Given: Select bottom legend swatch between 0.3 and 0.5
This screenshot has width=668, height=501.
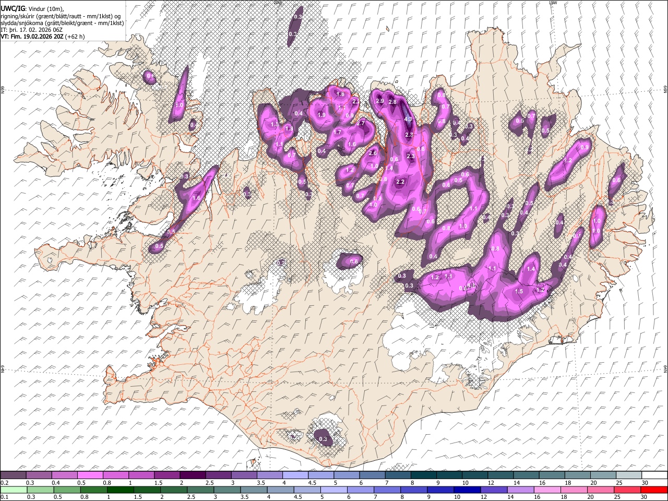Looking at the screenshot, I should pyautogui.click(x=40, y=490).
